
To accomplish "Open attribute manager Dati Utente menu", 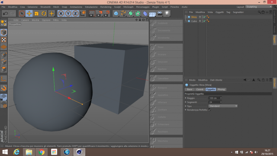I will [x=216, y=80].
